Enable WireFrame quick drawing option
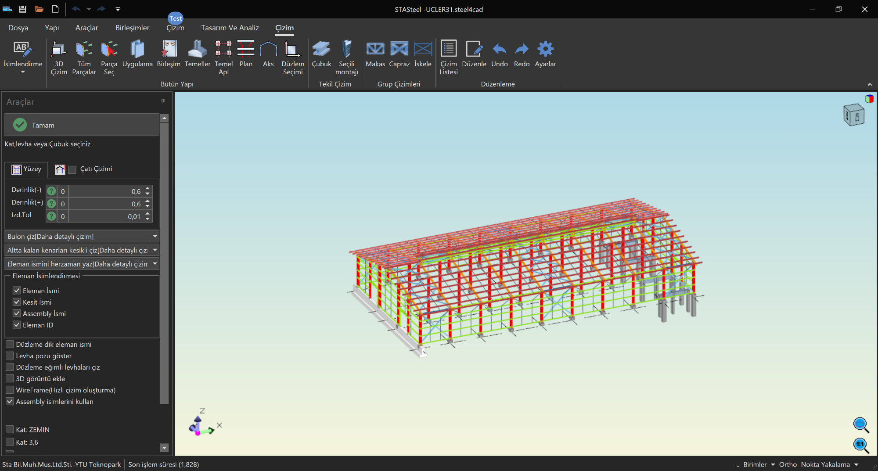 [10, 390]
